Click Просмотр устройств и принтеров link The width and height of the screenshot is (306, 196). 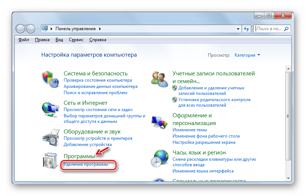pyautogui.click(x=98, y=138)
